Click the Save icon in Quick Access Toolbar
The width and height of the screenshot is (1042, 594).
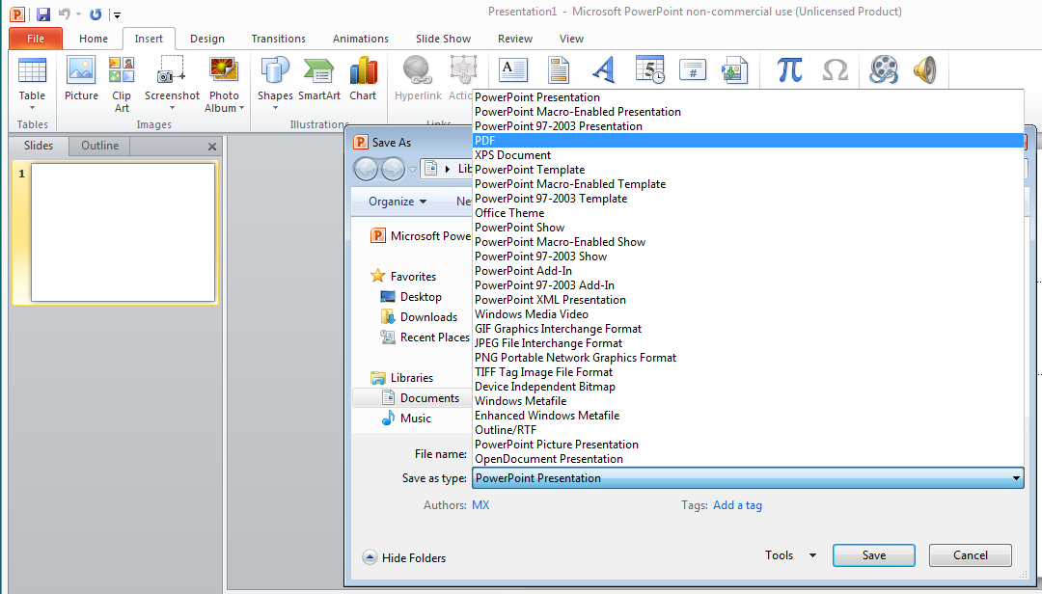(43, 13)
